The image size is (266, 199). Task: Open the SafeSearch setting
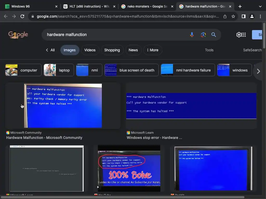click(x=252, y=50)
